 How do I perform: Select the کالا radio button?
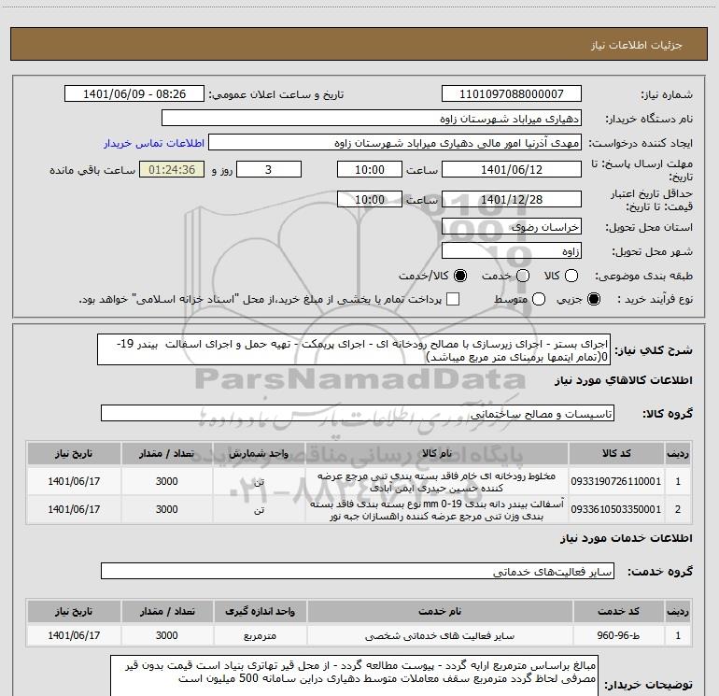[571, 276]
